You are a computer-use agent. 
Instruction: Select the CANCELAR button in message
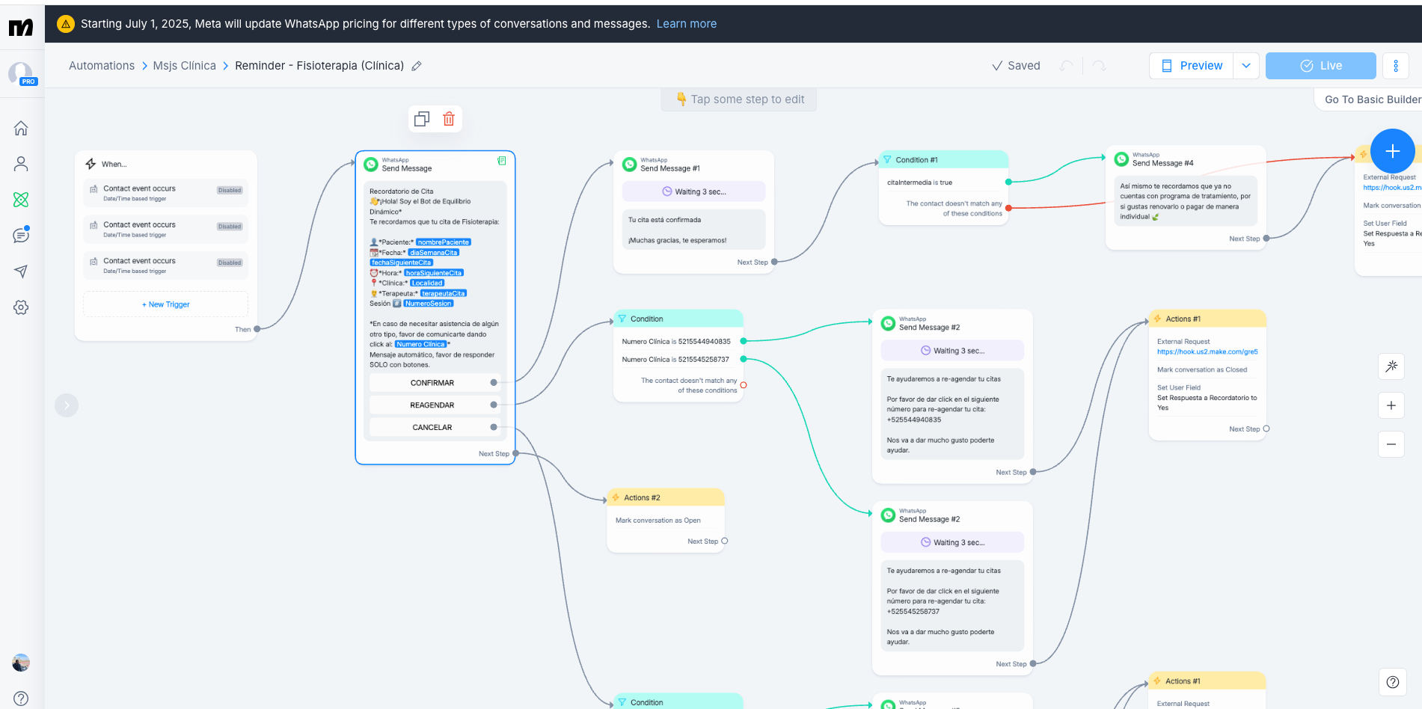pyautogui.click(x=432, y=428)
